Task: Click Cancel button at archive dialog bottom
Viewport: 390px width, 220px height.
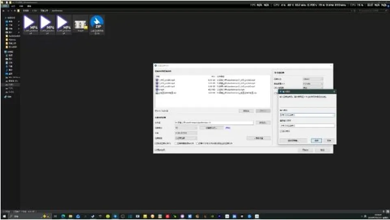Action: 322,150
